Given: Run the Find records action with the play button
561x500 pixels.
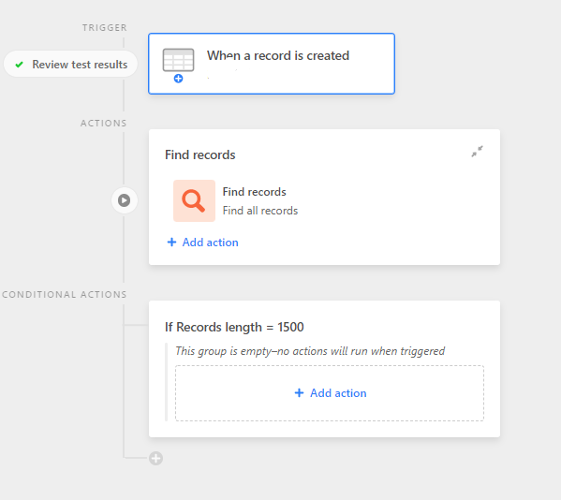Looking at the screenshot, I should (x=125, y=200).
